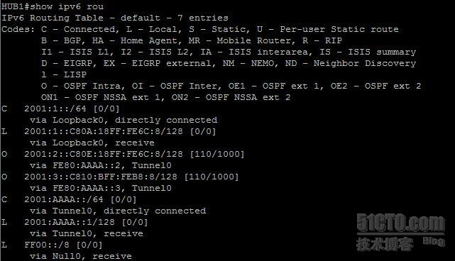455x261 pixels.
Task: Click the ON1 OSPF NSSA ext legend line
Action: (165, 97)
